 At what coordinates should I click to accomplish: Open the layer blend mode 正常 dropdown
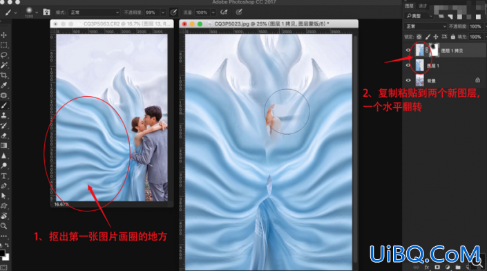point(426,26)
